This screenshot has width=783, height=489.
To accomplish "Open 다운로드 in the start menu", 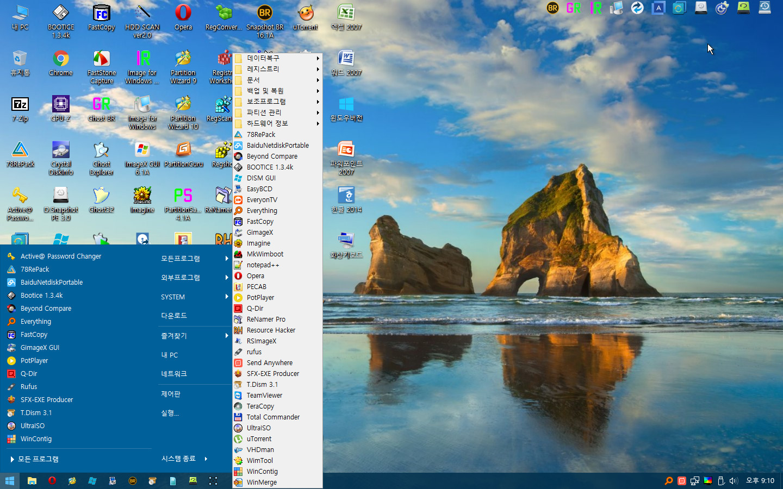I will tap(194, 316).
